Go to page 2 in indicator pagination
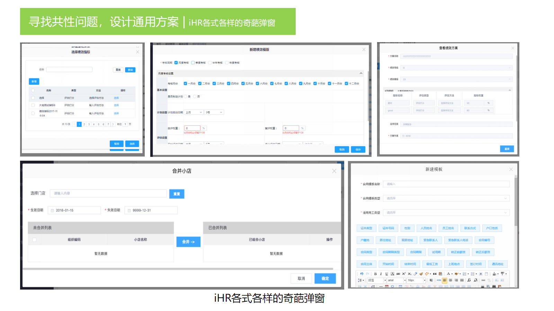The image size is (554, 311). (84, 124)
